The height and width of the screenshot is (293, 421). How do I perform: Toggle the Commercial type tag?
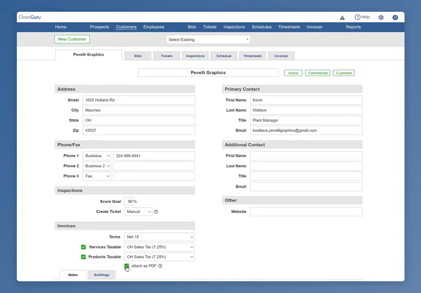click(318, 73)
